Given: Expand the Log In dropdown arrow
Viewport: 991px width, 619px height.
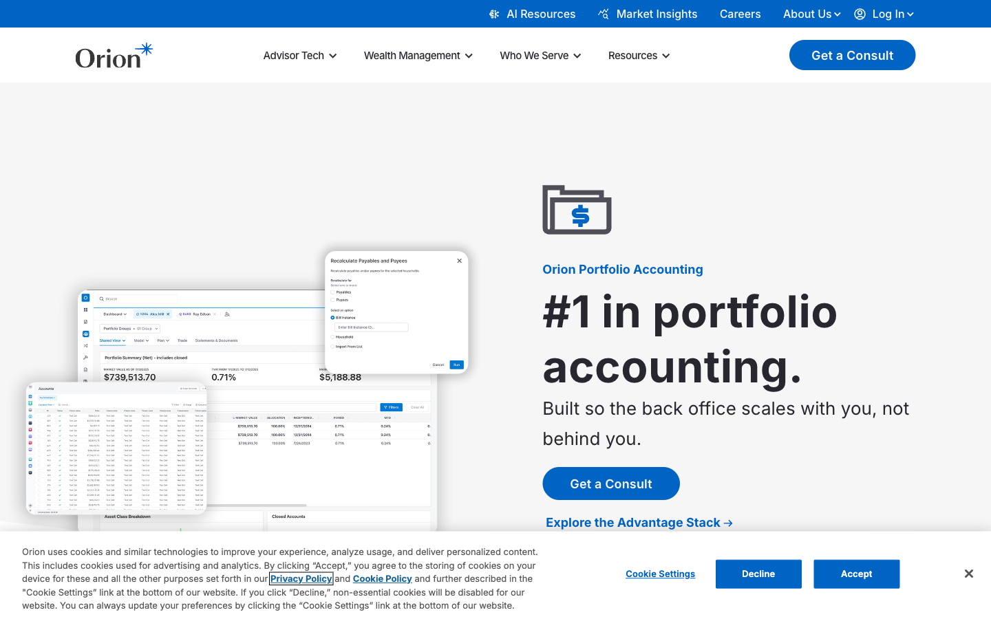Looking at the screenshot, I should [910, 14].
